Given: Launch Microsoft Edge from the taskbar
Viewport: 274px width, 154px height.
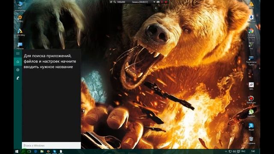Looking at the screenshot, I should click(x=36, y=151).
